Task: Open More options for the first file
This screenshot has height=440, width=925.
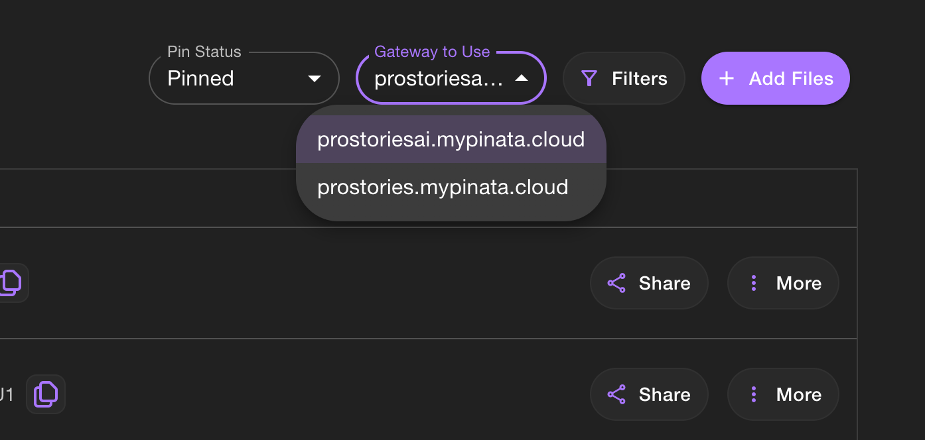Action: (783, 283)
